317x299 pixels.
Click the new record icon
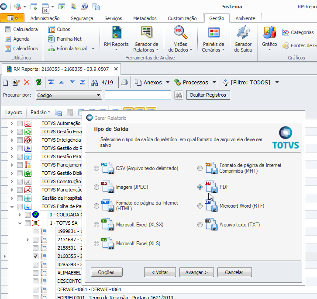click(x=6, y=82)
